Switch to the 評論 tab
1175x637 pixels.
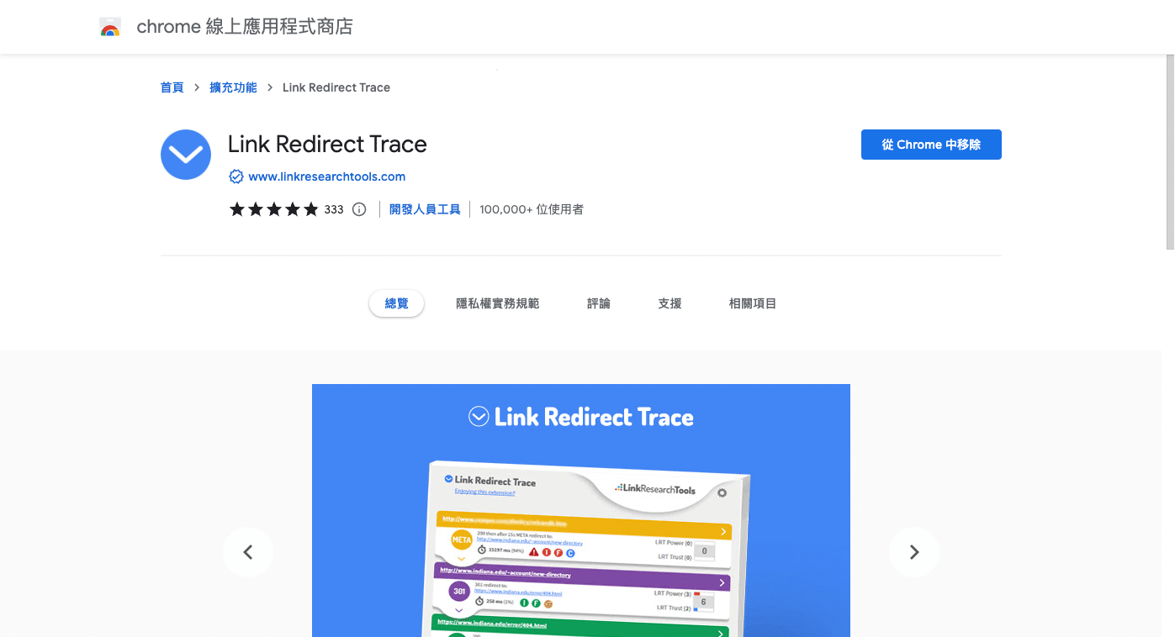pos(599,303)
